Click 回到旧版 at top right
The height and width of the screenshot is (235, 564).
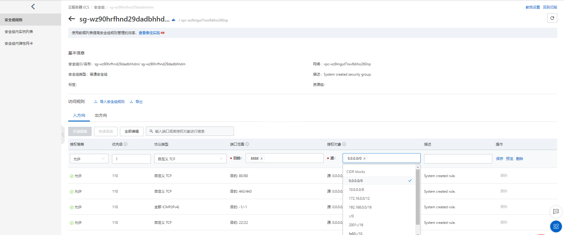click(x=550, y=7)
